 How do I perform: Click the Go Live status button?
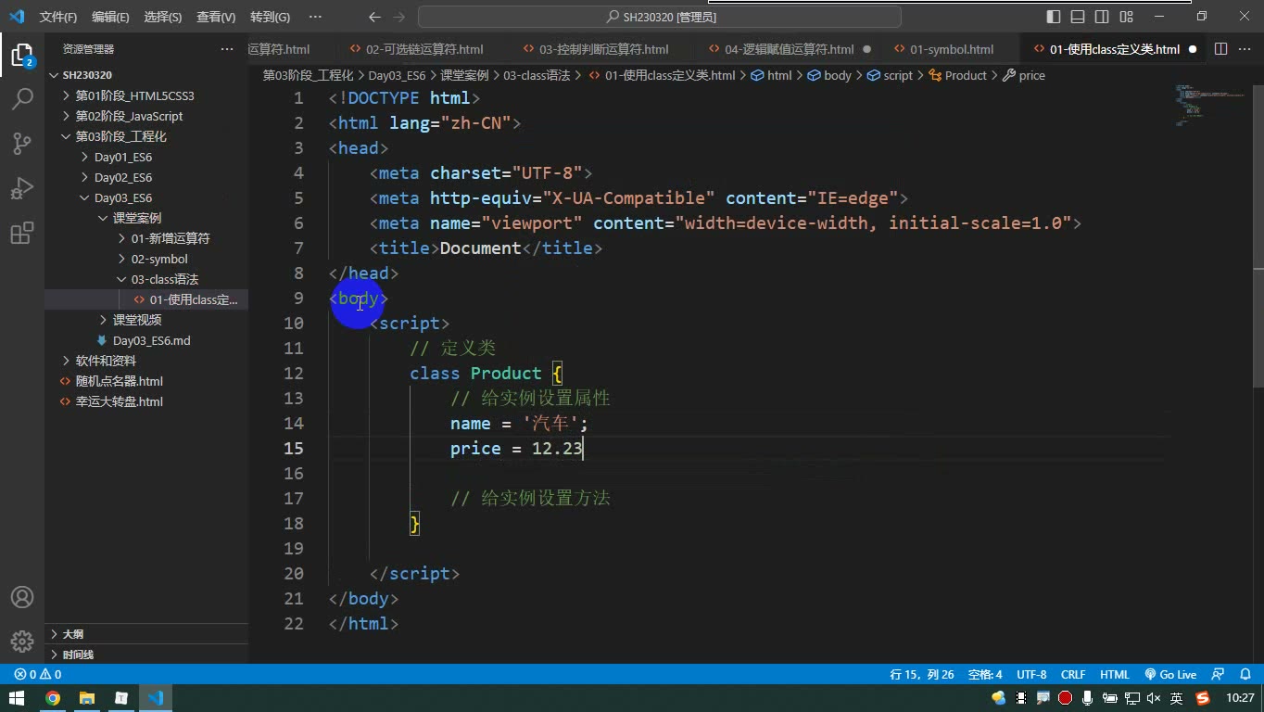click(1170, 675)
